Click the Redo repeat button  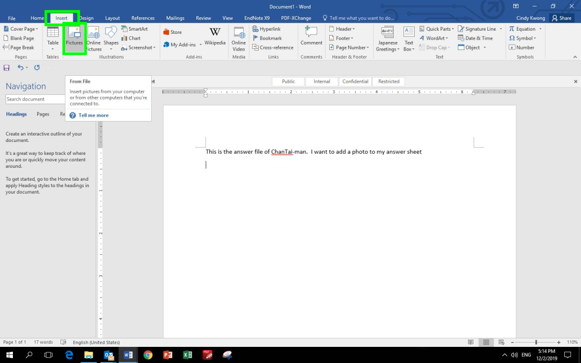tap(37, 67)
